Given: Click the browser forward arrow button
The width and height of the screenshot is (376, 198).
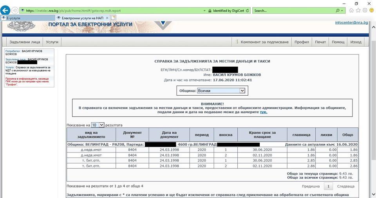Looking at the screenshot, I should 14,11.
